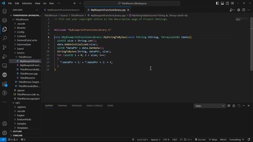Viewport: 253px width, 142px height.
Task: Open output log in editor icon
Action: 239,106
